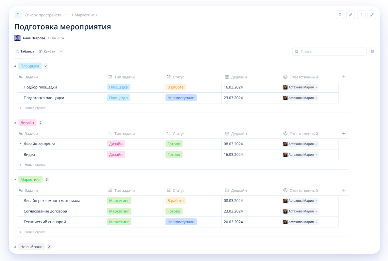This screenshot has width=388, height=261.
Task: Open deadline cell for Подготовка площадки
Action: (x=251, y=98)
